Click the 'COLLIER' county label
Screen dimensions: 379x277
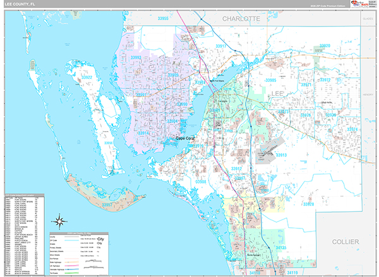coord(346,242)
